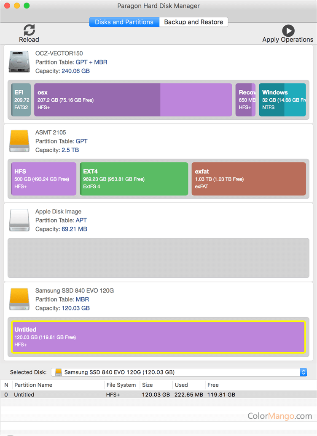The width and height of the screenshot is (317, 436).
Task: Select the EXT4 green partition
Action: 134,179
